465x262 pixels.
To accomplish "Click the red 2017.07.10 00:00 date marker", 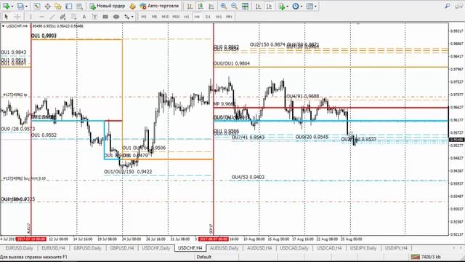I will (31, 239).
